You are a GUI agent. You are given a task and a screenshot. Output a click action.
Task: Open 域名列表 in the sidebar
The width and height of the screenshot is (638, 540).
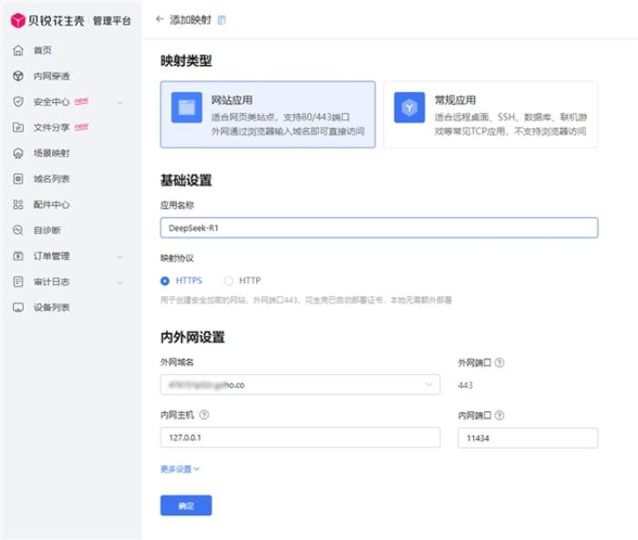(51, 179)
